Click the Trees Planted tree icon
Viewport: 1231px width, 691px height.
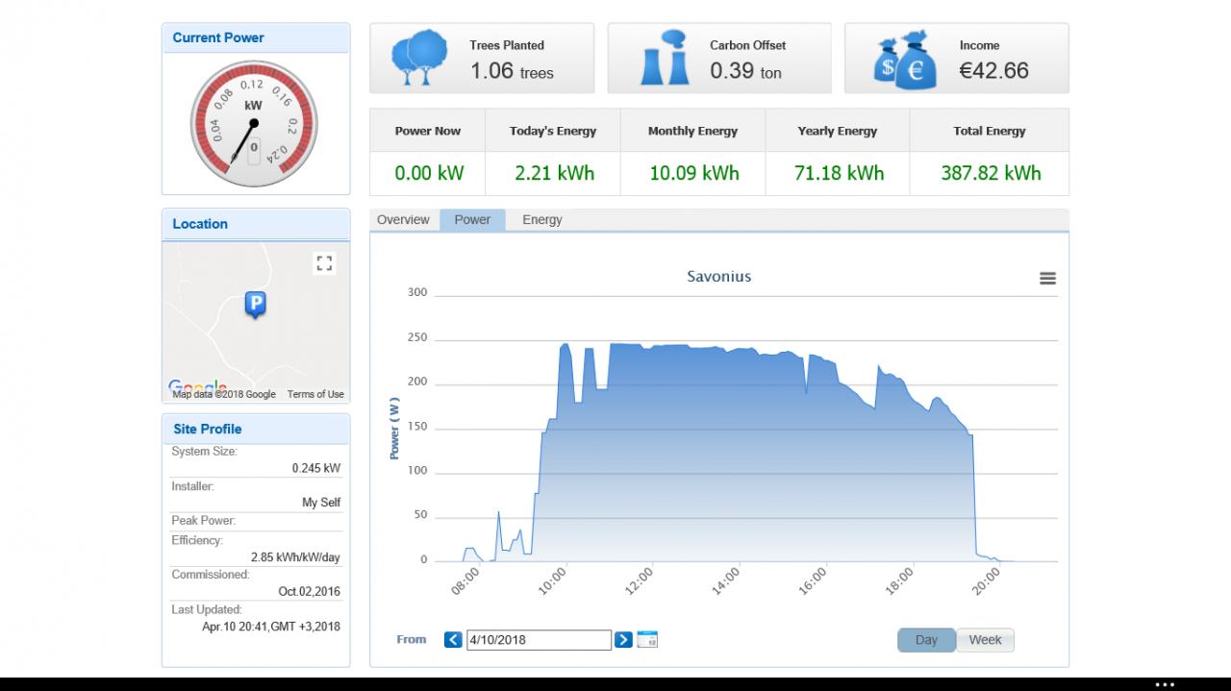[x=420, y=58]
